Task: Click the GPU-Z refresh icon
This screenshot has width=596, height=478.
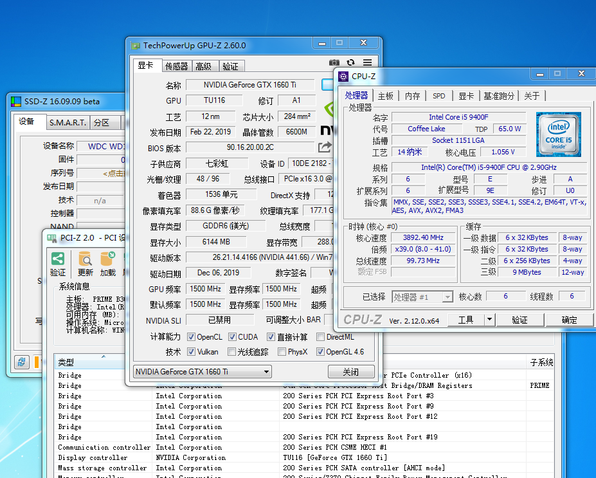Action: [x=350, y=62]
